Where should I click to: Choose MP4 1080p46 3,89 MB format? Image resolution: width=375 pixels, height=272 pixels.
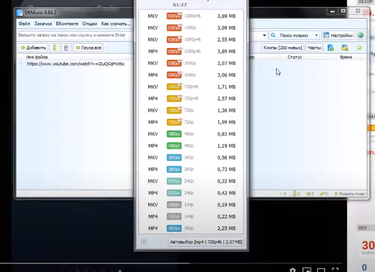(191, 51)
